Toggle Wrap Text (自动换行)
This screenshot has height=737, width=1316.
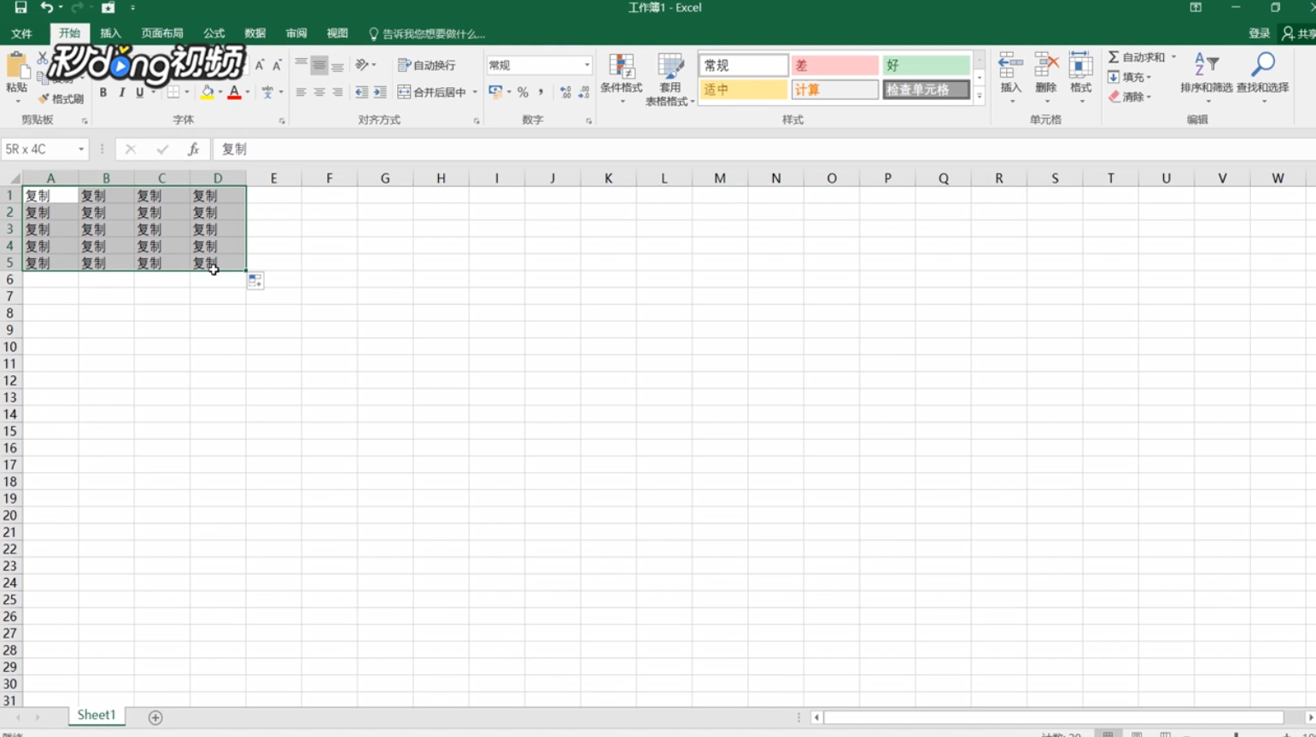pos(427,65)
